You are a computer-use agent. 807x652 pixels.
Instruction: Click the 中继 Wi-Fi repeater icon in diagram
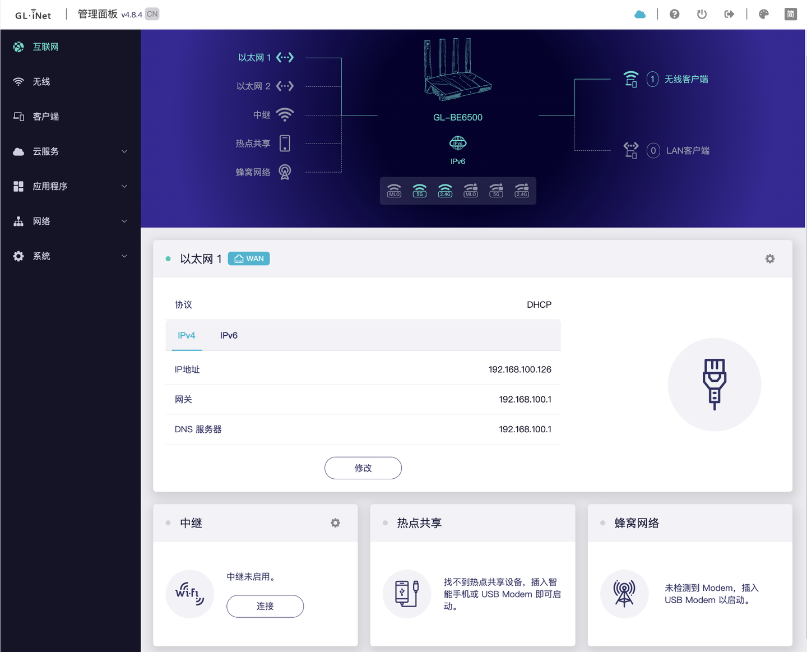285,115
